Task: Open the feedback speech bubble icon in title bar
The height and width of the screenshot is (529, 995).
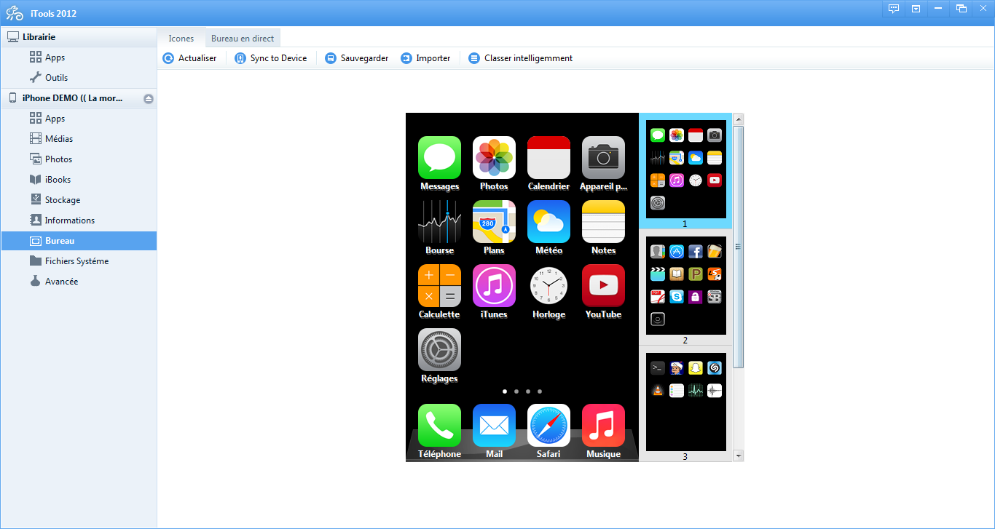Action: [x=894, y=9]
